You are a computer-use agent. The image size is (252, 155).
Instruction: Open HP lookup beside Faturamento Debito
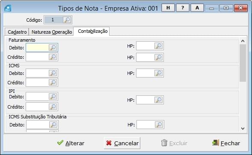point(158,46)
